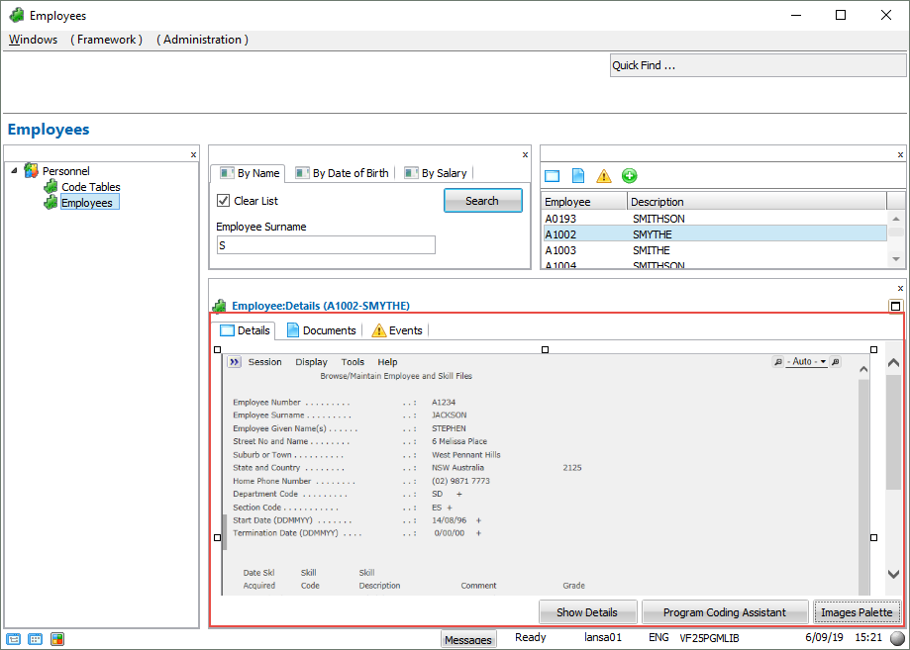The height and width of the screenshot is (650, 910).
Task: Open the Events tab
Action: (x=396, y=330)
